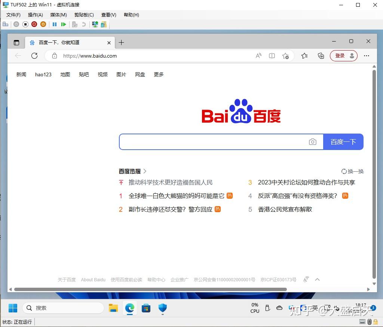Open the 帮助(H) menu

pos(131,15)
